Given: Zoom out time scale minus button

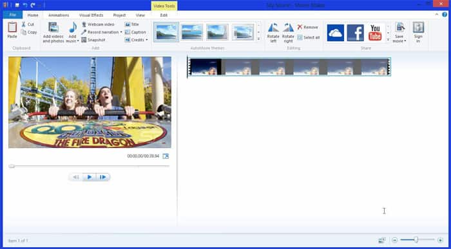Looking at the screenshot, I should 394,240.
